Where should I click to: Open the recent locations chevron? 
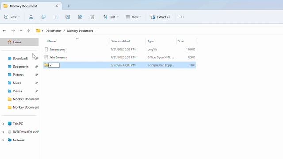point(21,31)
